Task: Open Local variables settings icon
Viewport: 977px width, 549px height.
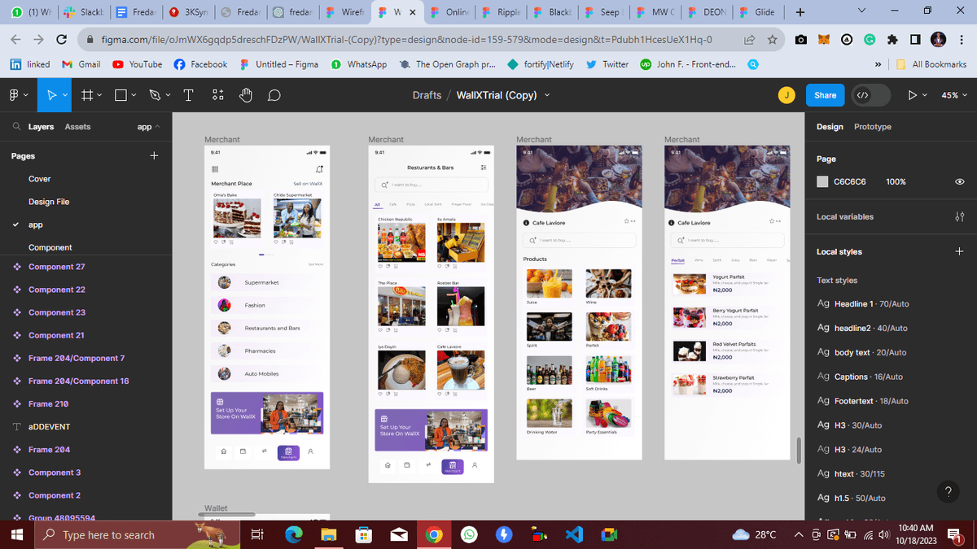Action: coord(958,217)
